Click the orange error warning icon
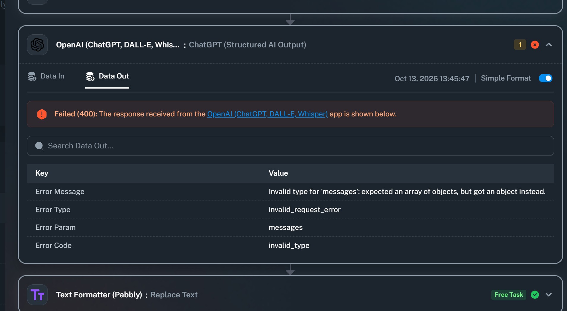The height and width of the screenshot is (311, 567). tap(42, 114)
